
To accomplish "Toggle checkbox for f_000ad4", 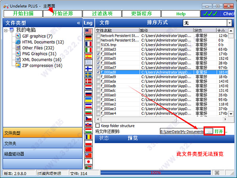I will [98, 54].
